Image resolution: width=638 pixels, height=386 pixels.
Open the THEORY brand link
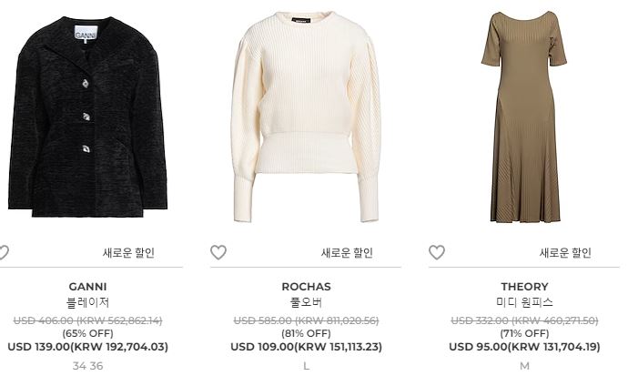click(x=524, y=287)
